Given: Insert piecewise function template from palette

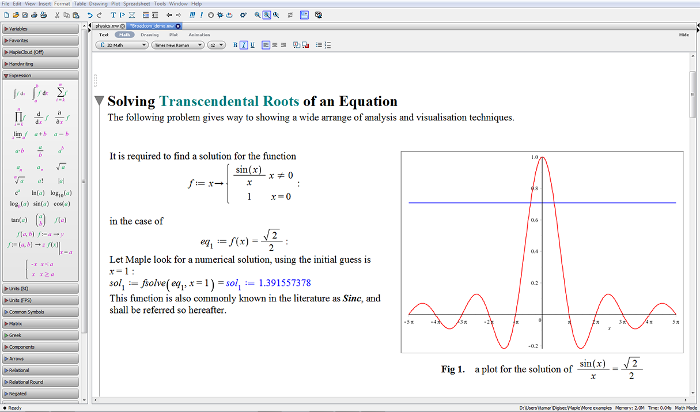Looking at the screenshot, I should pyautogui.click(x=40, y=269).
